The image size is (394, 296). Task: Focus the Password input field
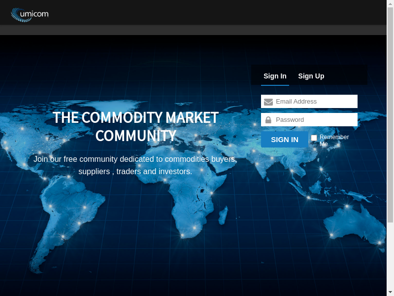pos(315,120)
